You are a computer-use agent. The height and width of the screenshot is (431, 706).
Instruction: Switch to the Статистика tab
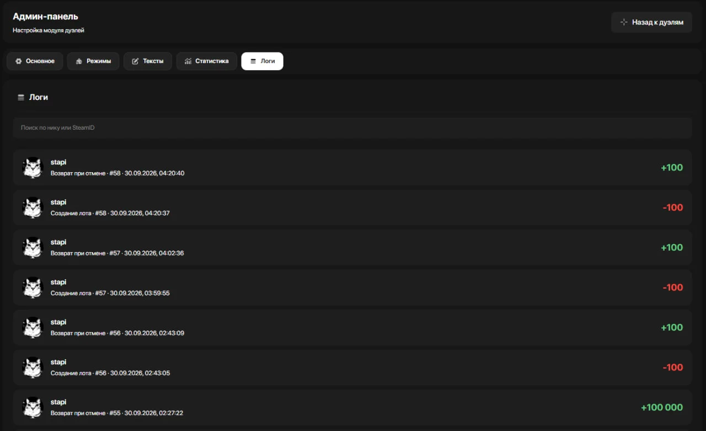pyautogui.click(x=207, y=61)
